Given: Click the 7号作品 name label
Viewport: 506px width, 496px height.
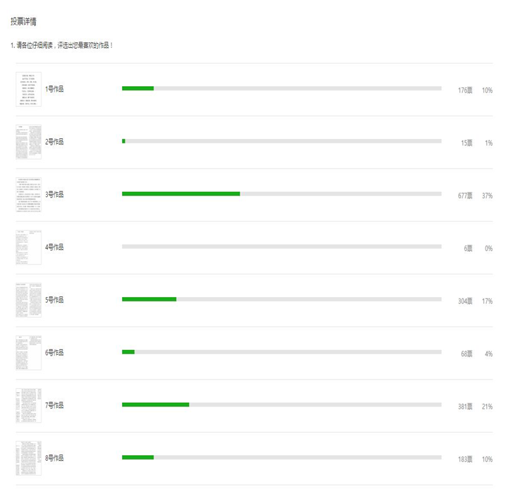Looking at the screenshot, I should coord(54,405).
